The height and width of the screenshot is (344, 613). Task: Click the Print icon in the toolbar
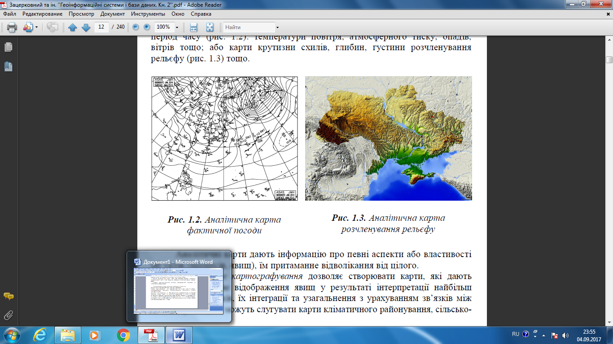12,27
